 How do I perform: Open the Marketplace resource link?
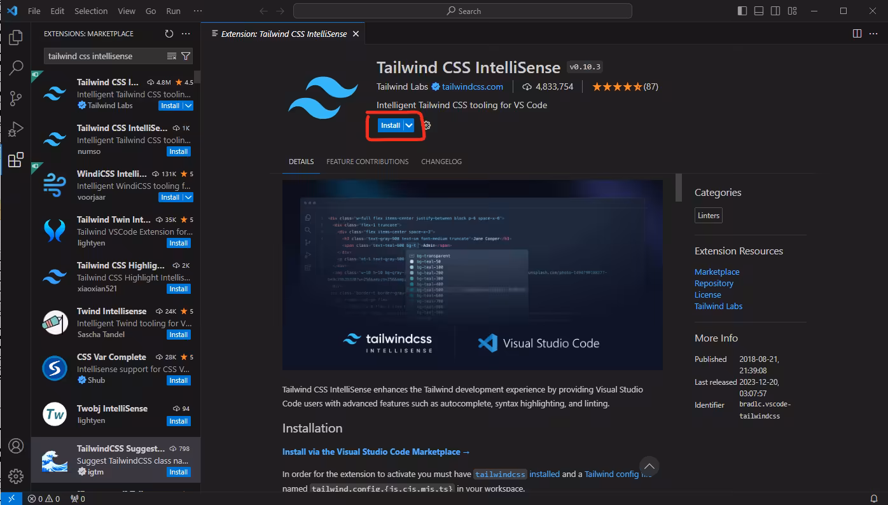(717, 272)
